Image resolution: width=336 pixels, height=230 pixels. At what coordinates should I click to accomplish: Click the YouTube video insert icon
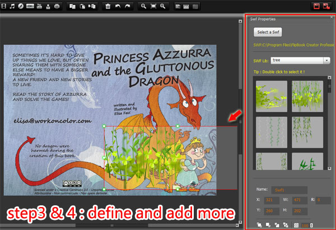coord(39,6)
